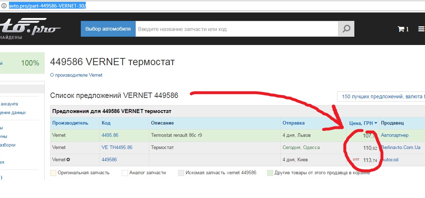Click the price sort arrow in Цена, ГРН

pos(376,123)
